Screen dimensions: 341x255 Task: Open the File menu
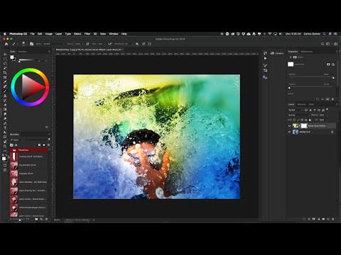[33, 34]
